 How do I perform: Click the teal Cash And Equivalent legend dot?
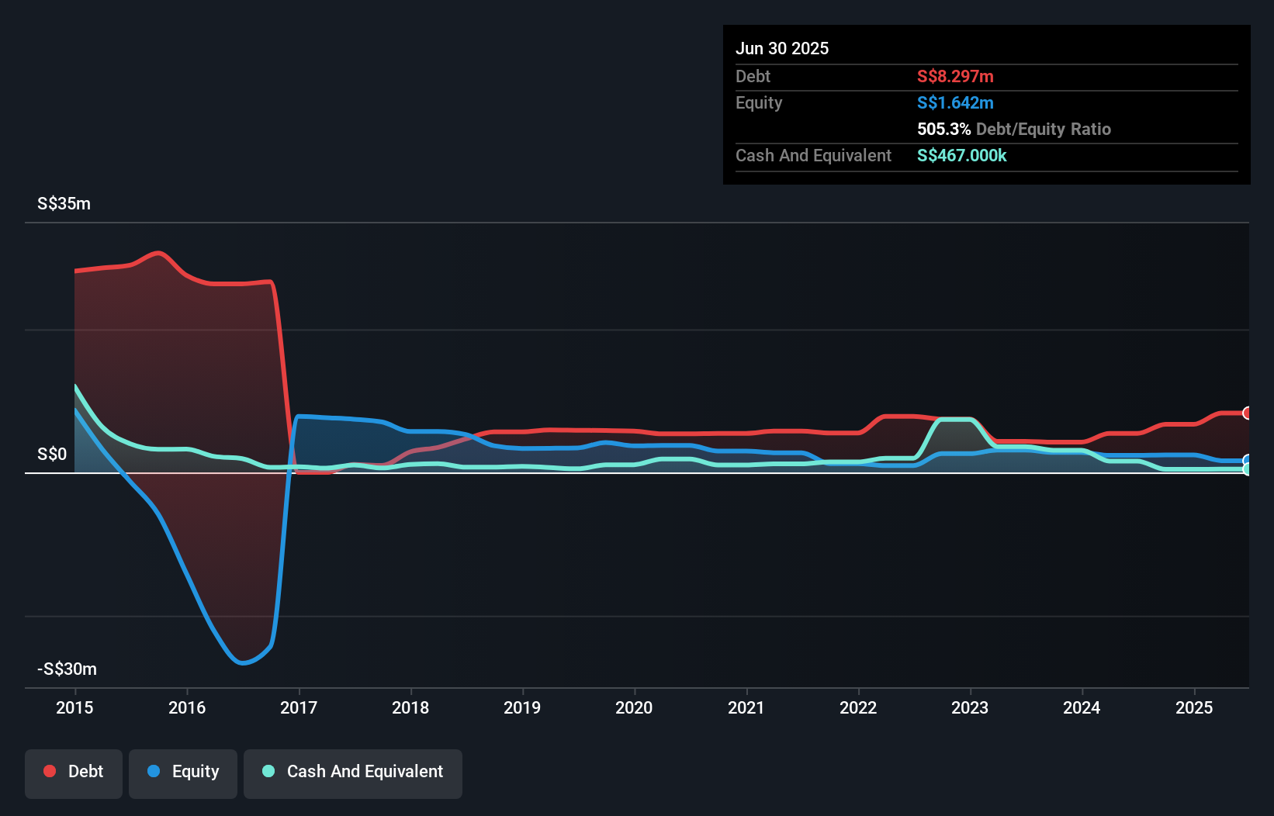[x=268, y=771]
